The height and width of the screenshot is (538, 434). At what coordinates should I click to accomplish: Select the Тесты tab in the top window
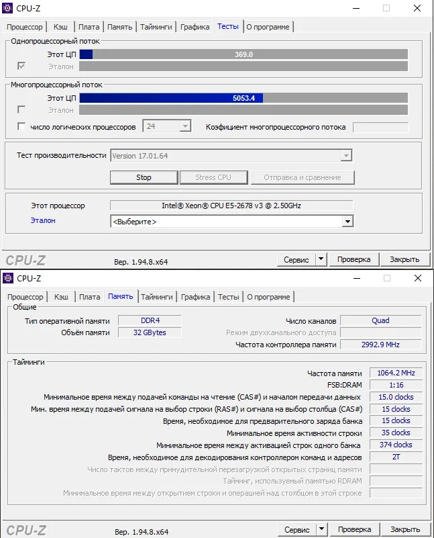click(228, 26)
